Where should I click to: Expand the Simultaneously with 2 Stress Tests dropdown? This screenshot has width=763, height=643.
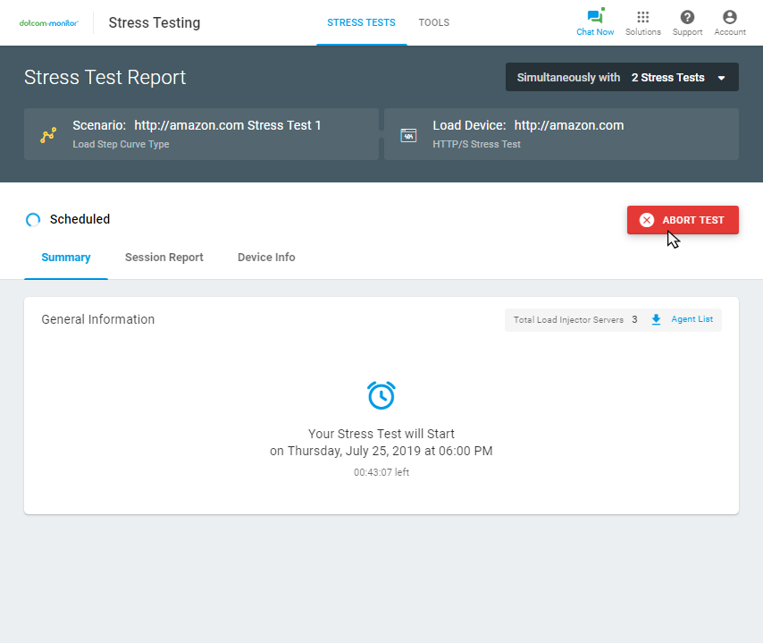point(622,77)
